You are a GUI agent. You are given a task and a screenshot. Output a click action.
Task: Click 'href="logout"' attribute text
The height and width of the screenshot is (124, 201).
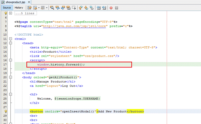tap(48, 86)
